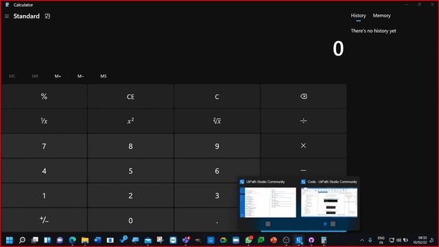The width and height of the screenshot is (439, 247).
Task: Click the percent key
Action: pos(44,96)
